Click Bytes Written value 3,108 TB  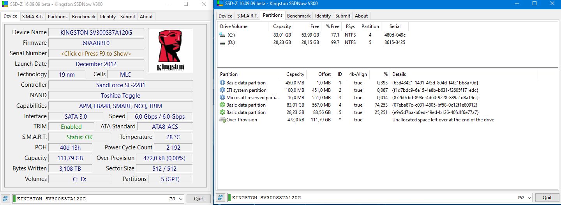(70, 168)
